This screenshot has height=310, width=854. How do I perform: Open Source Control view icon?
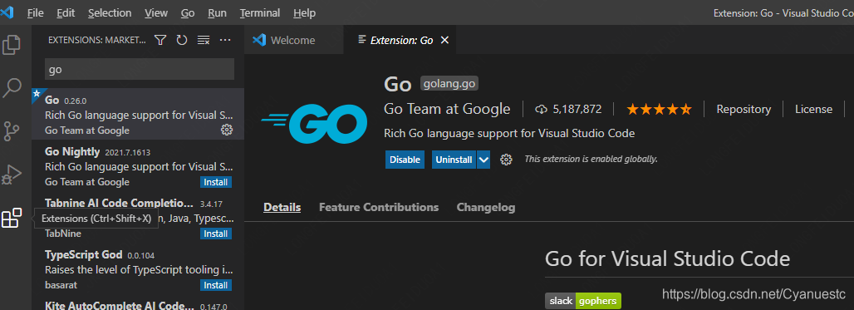click(12, 131)
